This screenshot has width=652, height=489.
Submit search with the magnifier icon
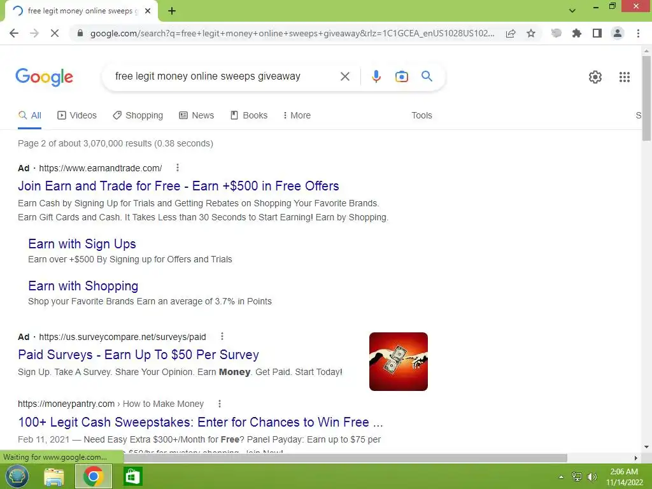tap(427, 76)
